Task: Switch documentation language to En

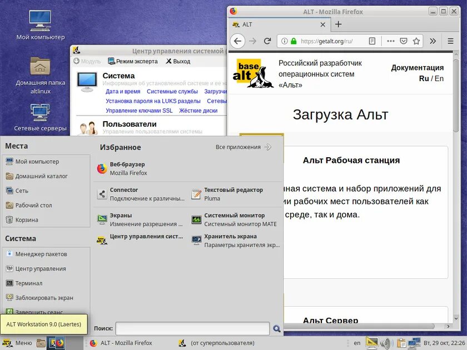Action: 439,78
